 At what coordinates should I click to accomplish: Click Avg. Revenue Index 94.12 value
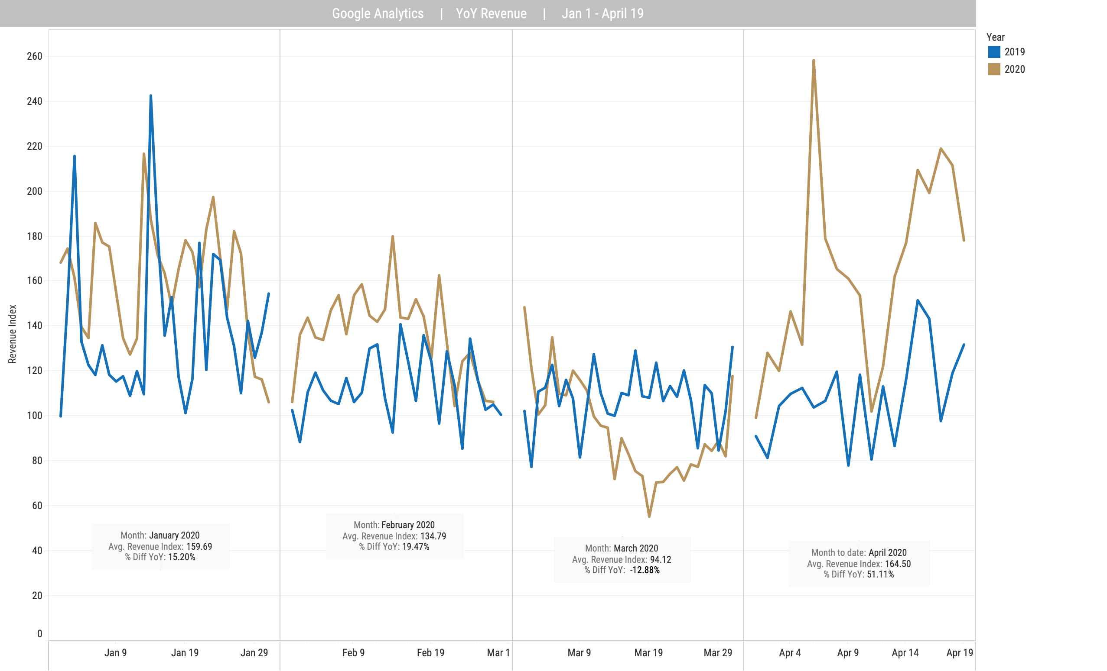661,560
